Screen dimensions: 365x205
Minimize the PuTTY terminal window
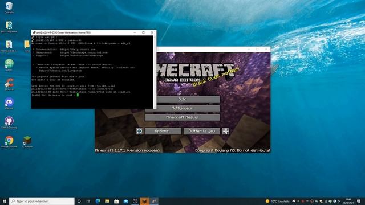(135, 32)
